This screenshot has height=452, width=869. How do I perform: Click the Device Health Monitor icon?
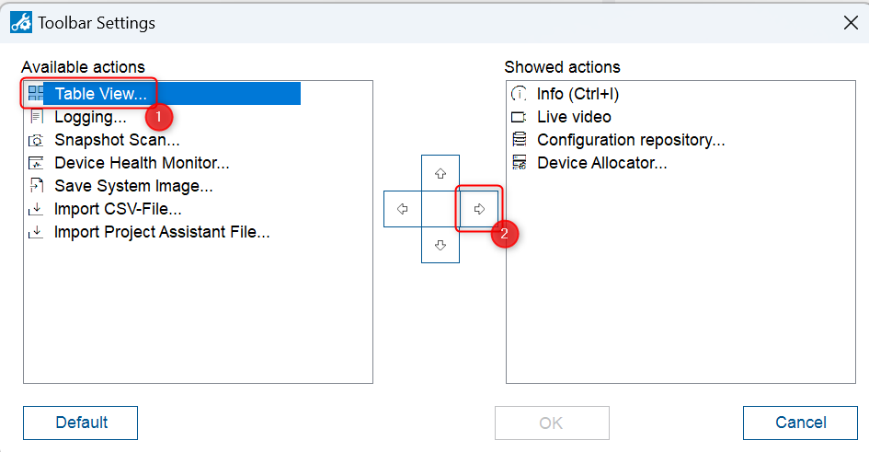[x=36, y=163]
